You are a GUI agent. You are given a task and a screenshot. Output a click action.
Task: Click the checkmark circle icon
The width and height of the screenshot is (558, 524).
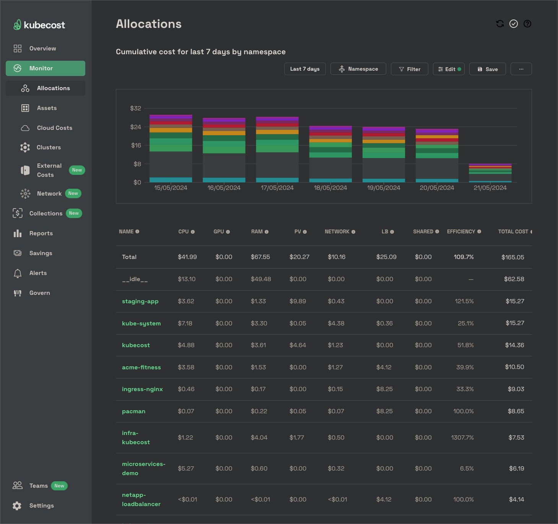click(x=514, y=24)
